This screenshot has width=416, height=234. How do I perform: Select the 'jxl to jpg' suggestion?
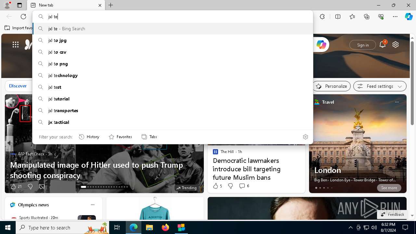click(173, 40)
